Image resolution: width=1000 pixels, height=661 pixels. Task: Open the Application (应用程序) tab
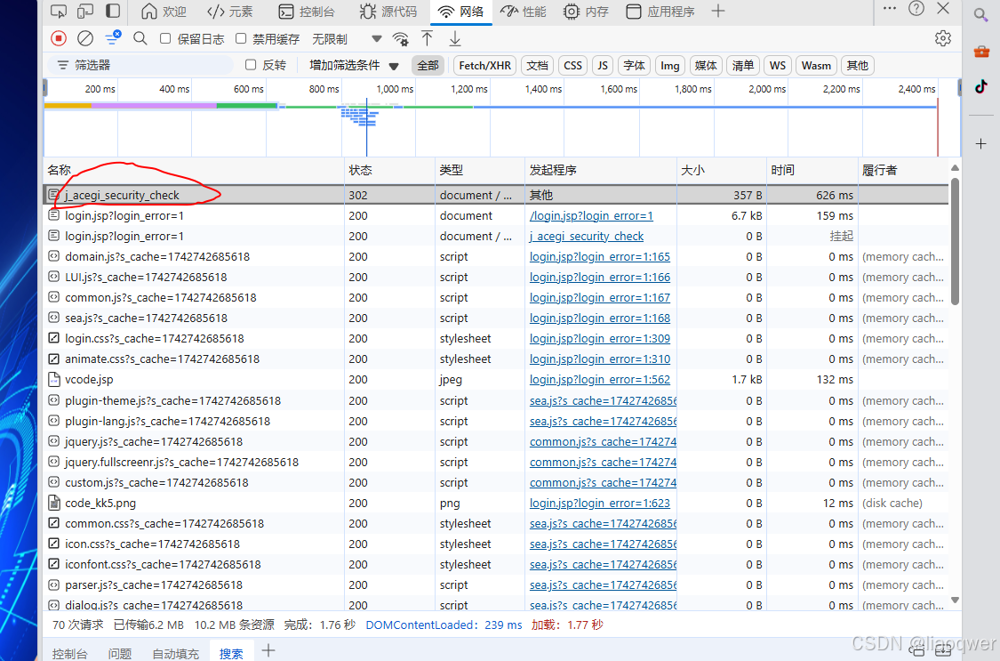click(660, 12)
